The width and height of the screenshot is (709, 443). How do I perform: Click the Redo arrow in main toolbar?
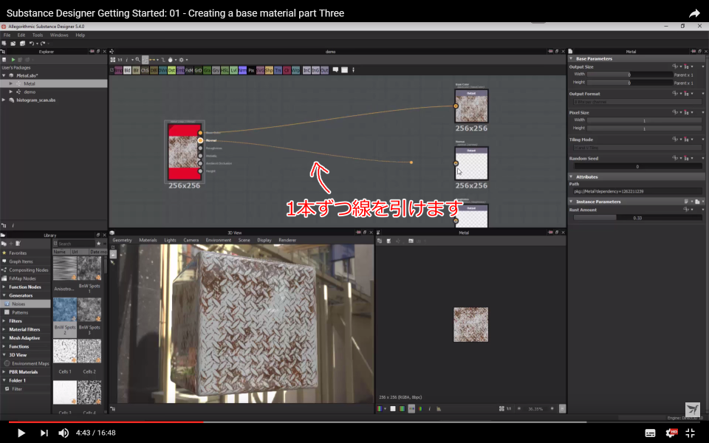click(43, 44)
